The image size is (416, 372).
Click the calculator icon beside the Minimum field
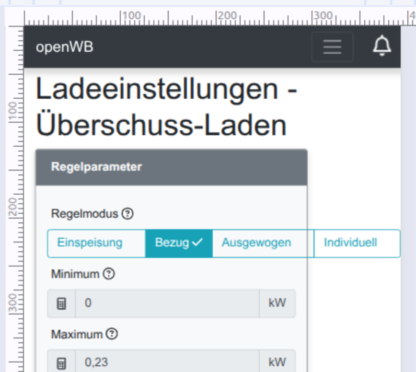(61, 303)
